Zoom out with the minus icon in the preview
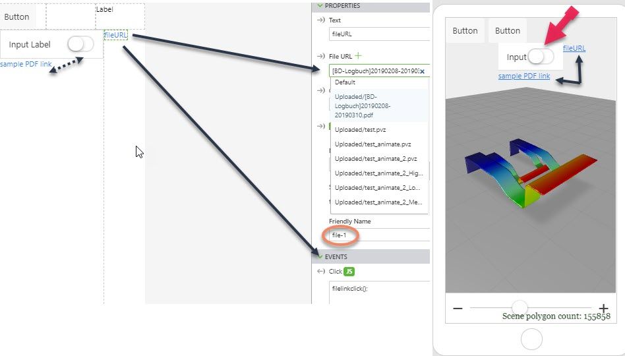This screenshot has width=625, height=356. tap(458, 309)
